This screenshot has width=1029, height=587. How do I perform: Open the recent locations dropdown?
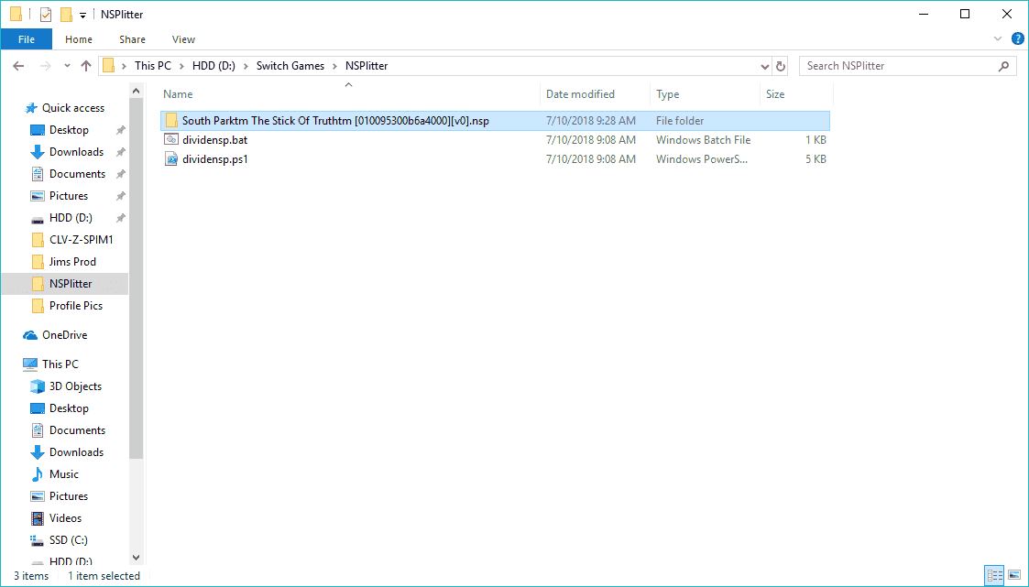67,66
